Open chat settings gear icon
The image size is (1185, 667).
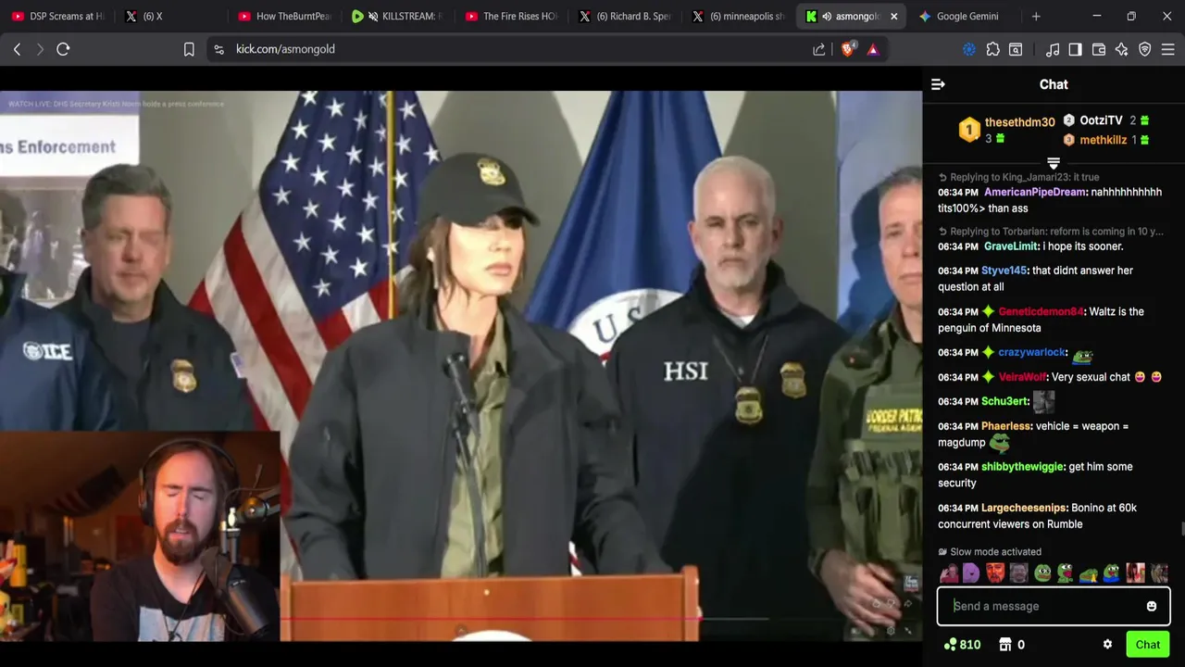pos(1107,645)
